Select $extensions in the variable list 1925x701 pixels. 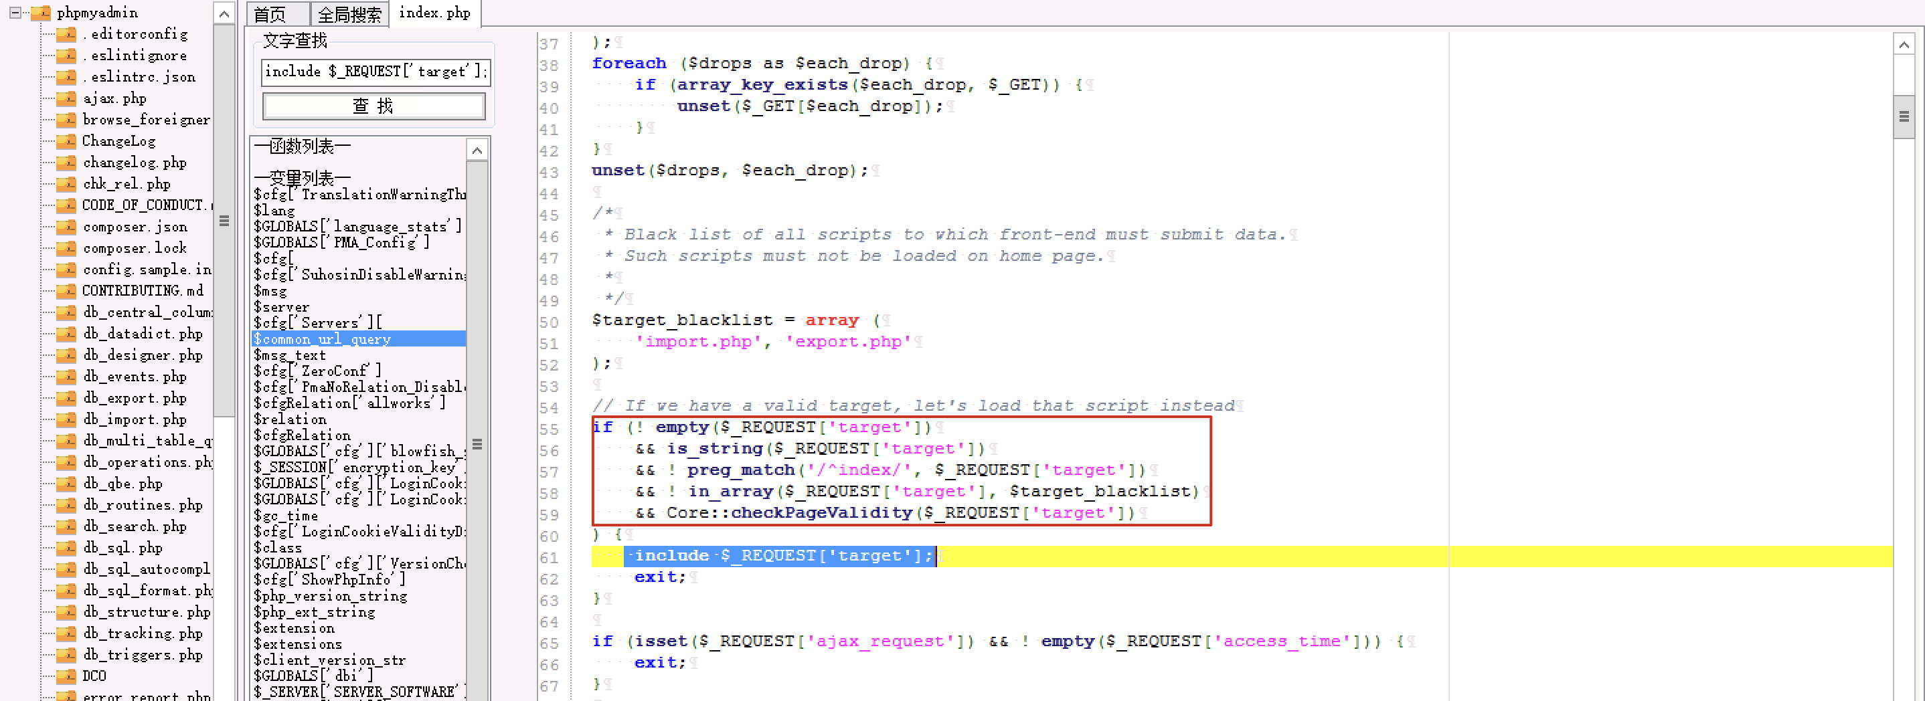tap(297, 644)
